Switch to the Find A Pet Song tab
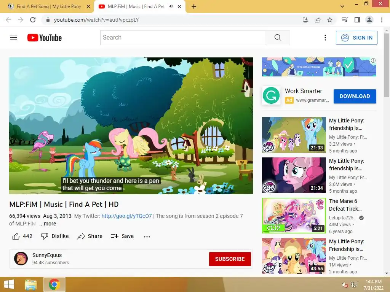 pos(47,6)
